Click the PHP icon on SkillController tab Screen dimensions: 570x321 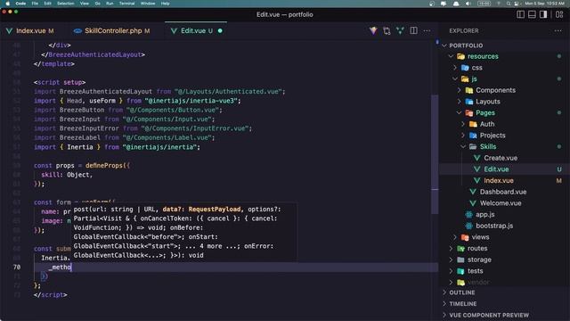click(x=77, y=31)
